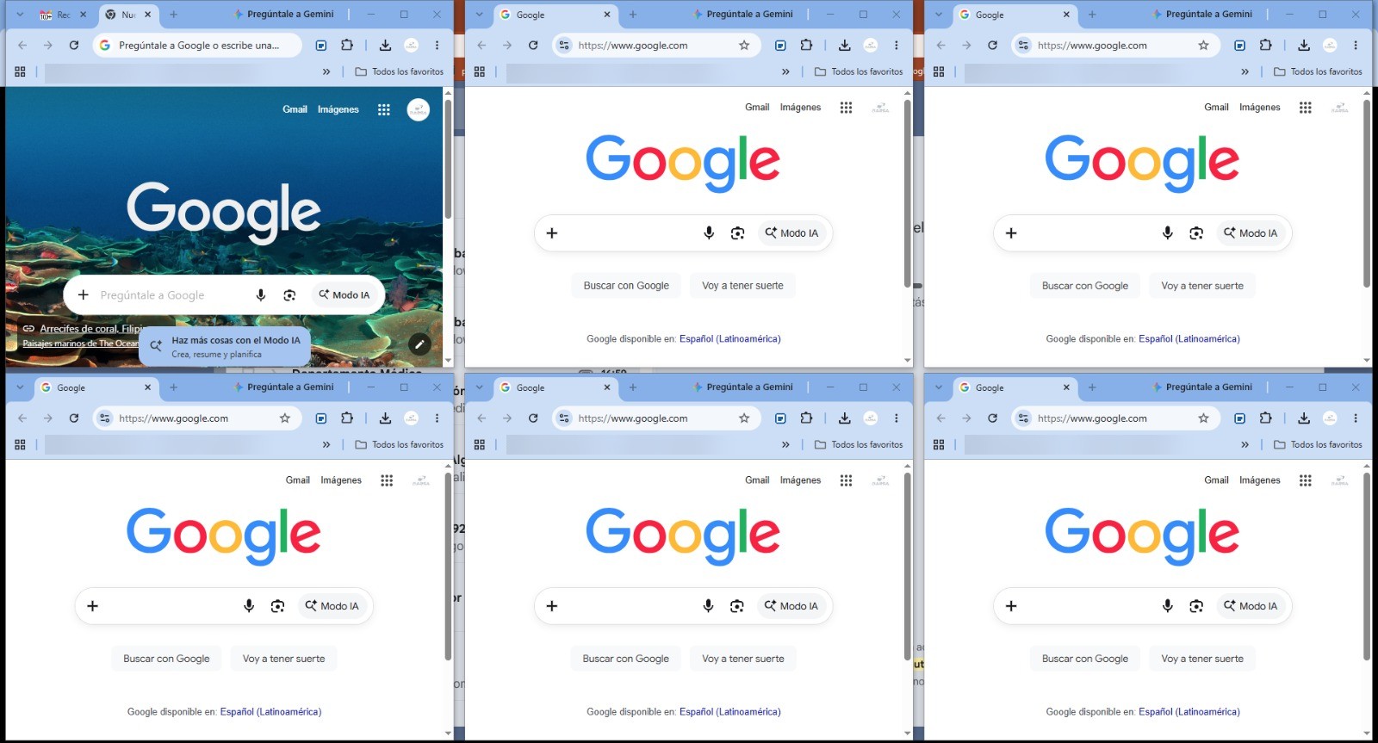This screenshot has width=1378, height=743.
Task: Open Google apps grid in the coral reef window
Action: coord(384,109)
